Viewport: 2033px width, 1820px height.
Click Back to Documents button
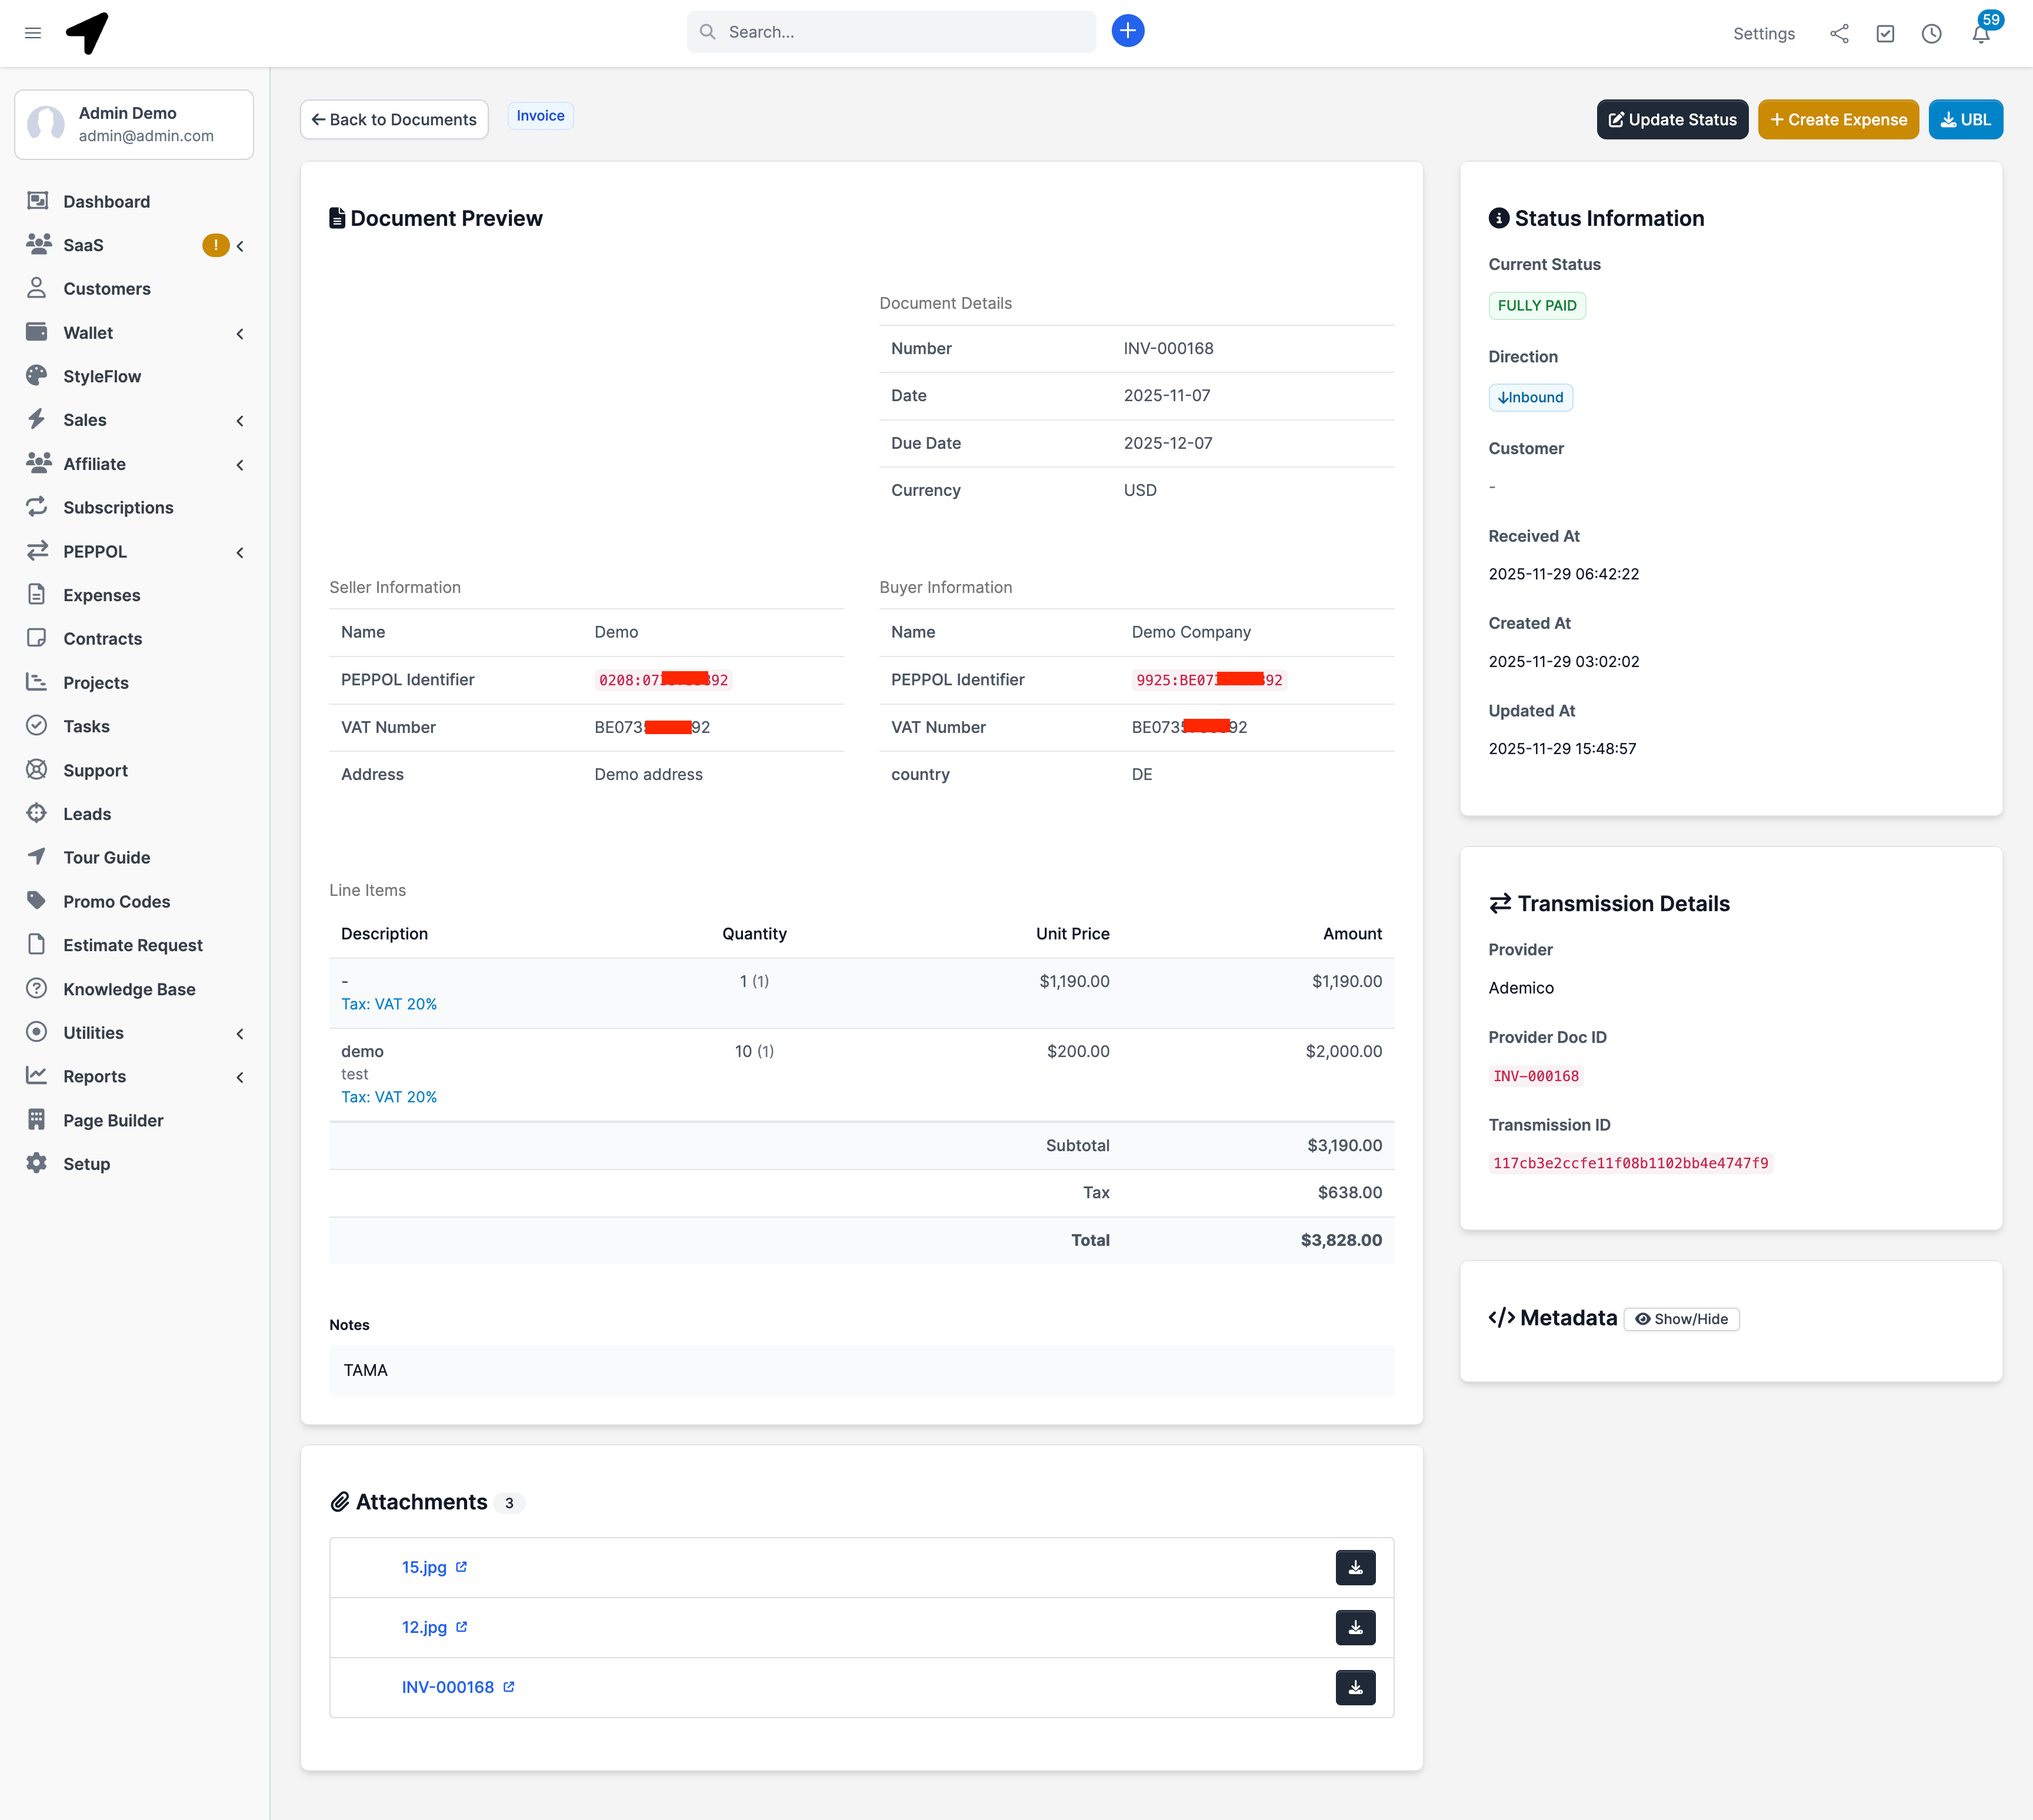coord(394,120)
